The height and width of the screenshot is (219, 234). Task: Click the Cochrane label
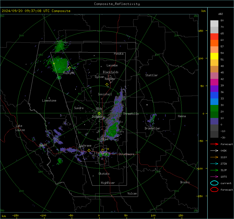(x=85, y=146)
